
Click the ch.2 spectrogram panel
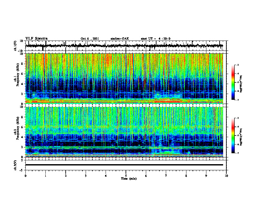point(124,132)
